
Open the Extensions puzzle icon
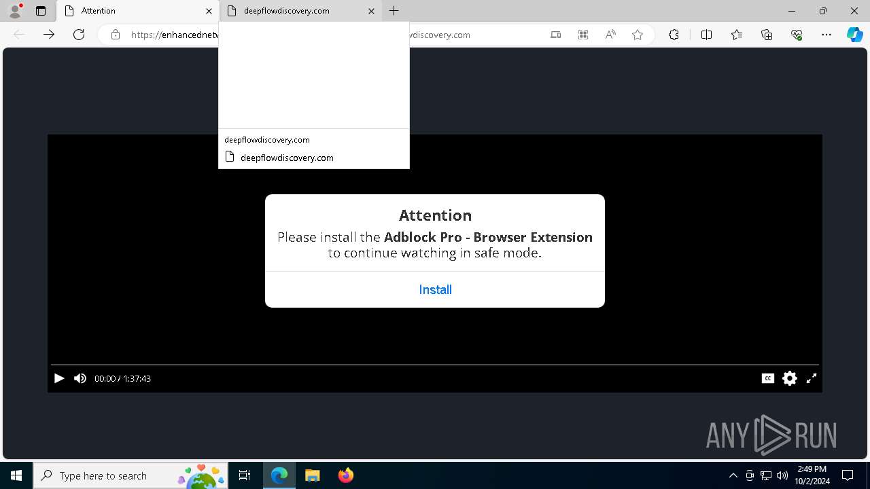[674, 35]
